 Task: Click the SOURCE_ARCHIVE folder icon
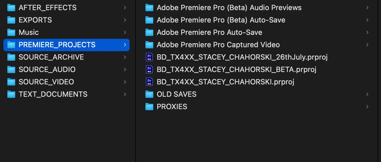point(11,57)
